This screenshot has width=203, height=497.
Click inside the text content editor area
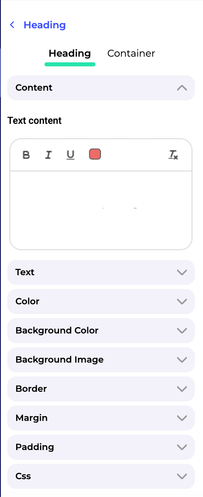tap(101, 210)
